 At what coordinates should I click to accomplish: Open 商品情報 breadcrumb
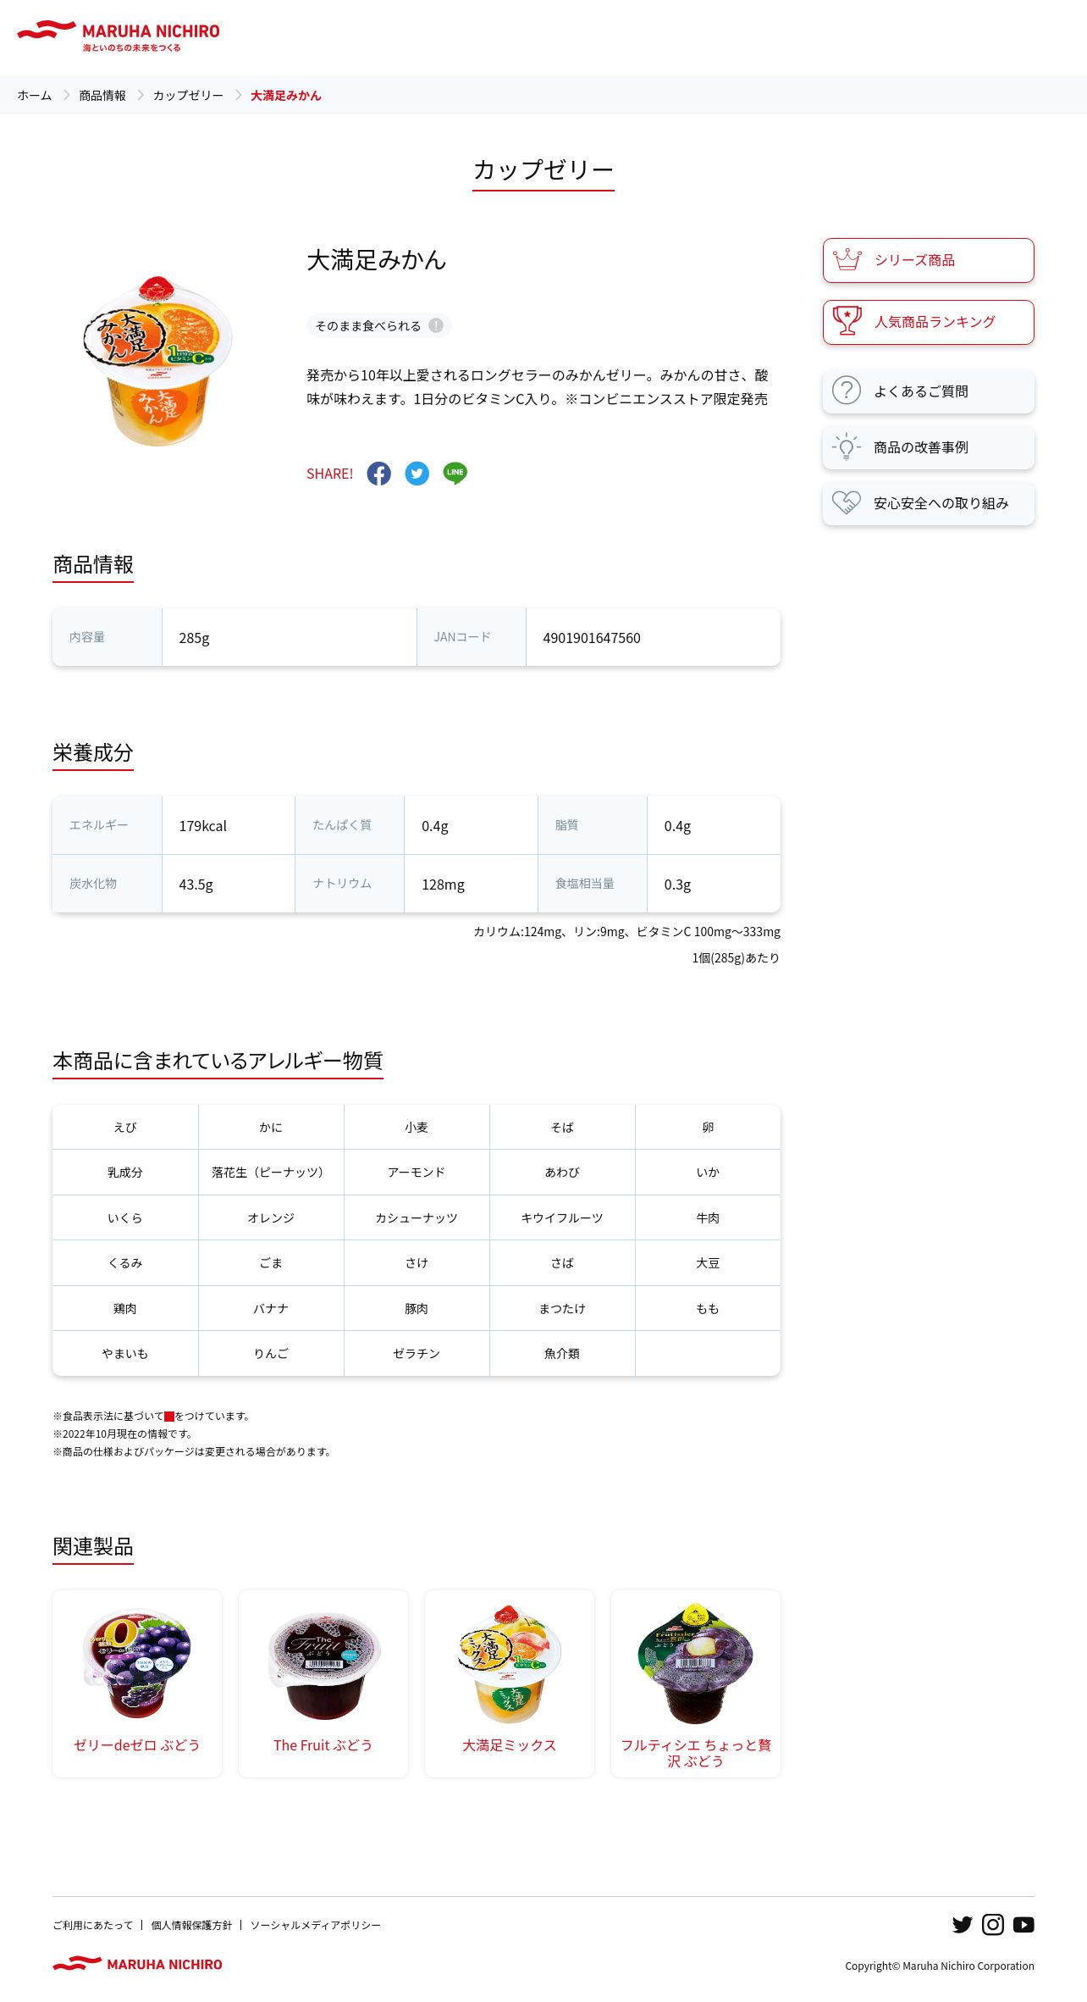[x=102, y=96]
